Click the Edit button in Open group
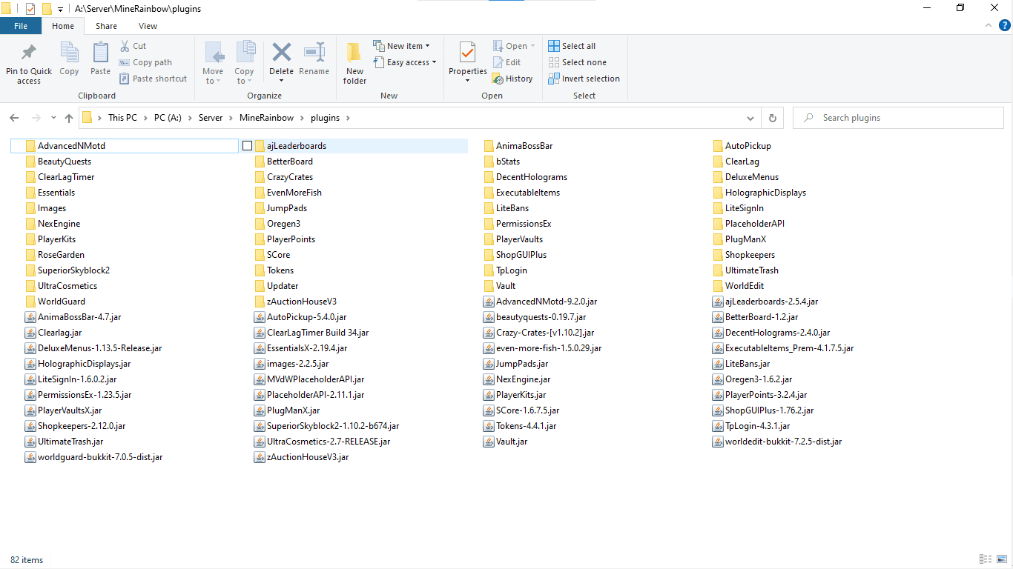Screen dimensions: 1013x569 506,62
